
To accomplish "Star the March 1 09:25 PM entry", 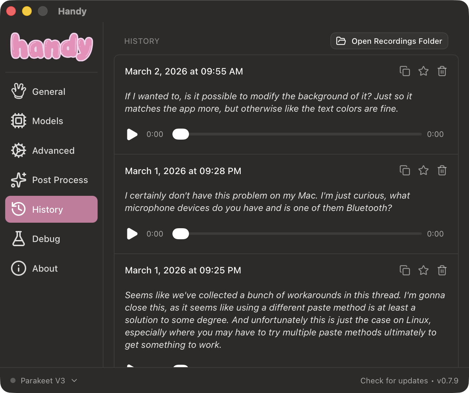I will tap(423, 270).
